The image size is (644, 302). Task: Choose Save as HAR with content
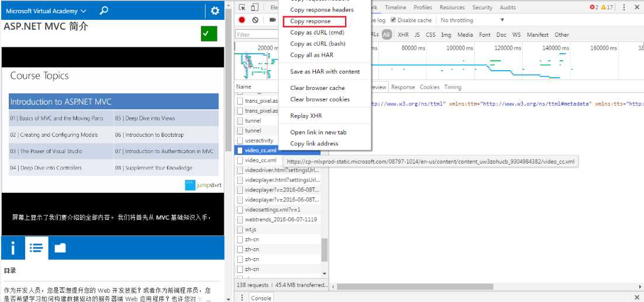pyautogui.click(x=325, y=71)
